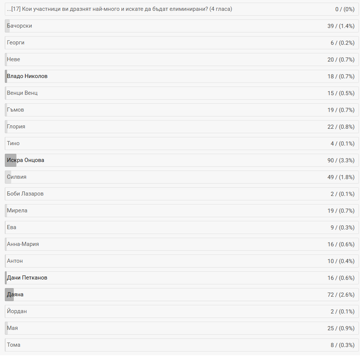Vote for Георги in the poll
This screenshot has width=360, height=356.
point(181,43)
